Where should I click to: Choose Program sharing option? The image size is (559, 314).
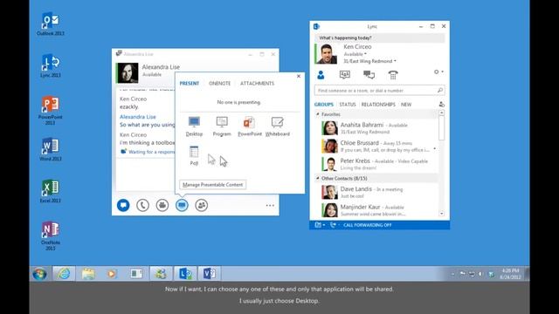pyautogui.click(x=222, y=126)
